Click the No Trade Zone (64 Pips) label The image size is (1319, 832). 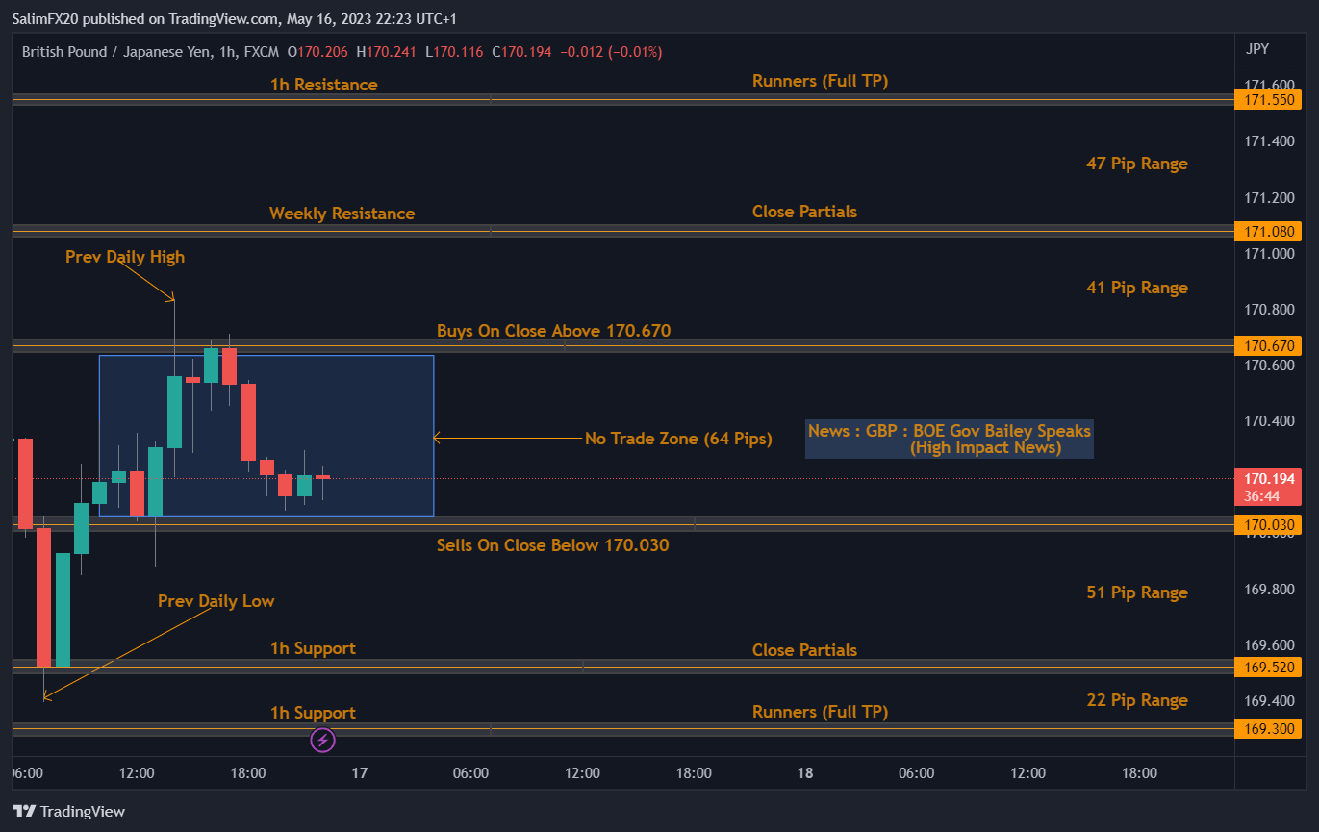677,439
